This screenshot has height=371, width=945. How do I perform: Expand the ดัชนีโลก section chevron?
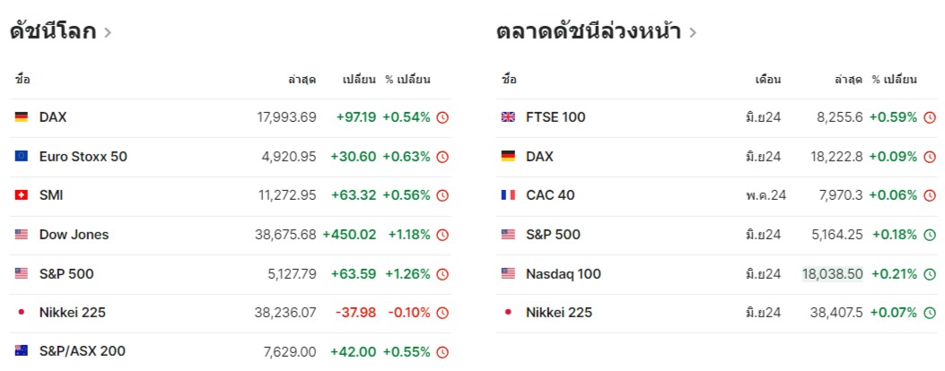(x=108, y=32)
